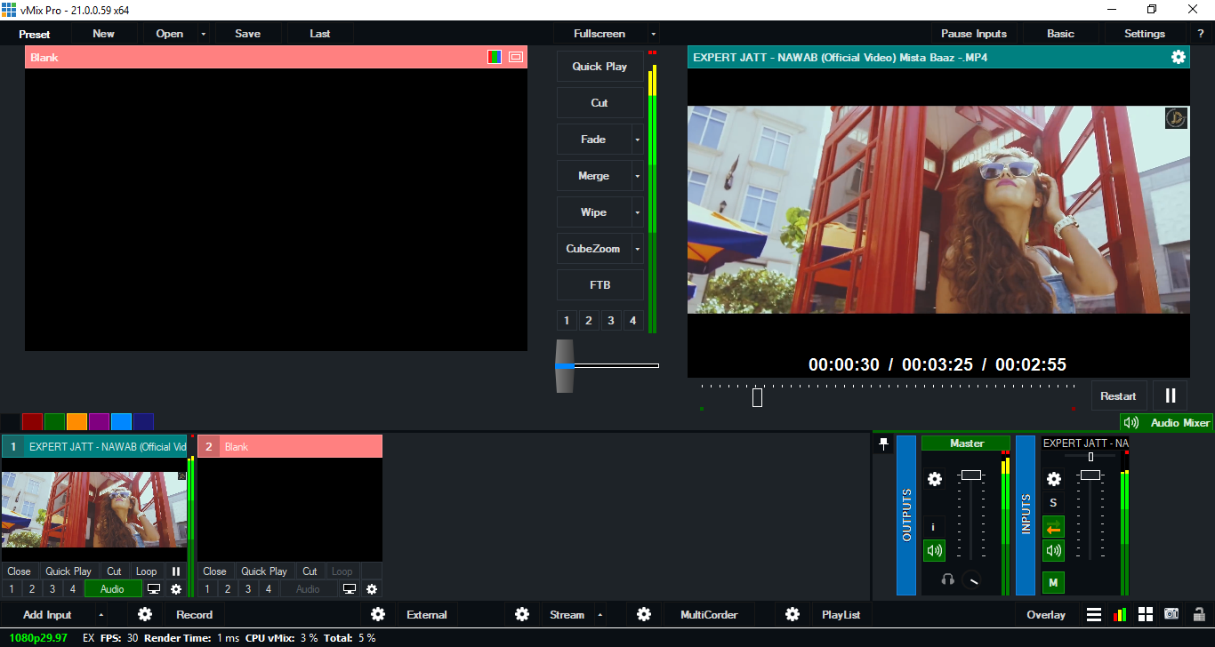
Task: Click the Basic menu item
Action: point(1060,33)
